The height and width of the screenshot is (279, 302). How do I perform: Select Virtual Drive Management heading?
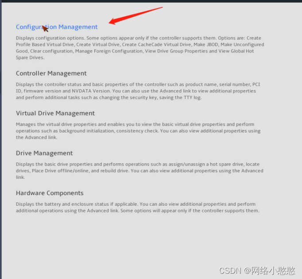point(55,113)
